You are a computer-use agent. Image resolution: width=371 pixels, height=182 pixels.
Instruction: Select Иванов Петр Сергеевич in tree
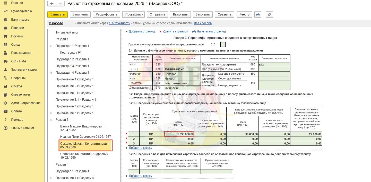click(85, 136)
